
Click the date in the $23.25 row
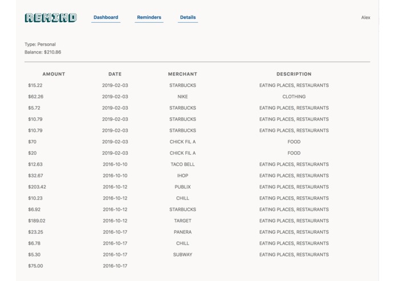click(115, 232)
